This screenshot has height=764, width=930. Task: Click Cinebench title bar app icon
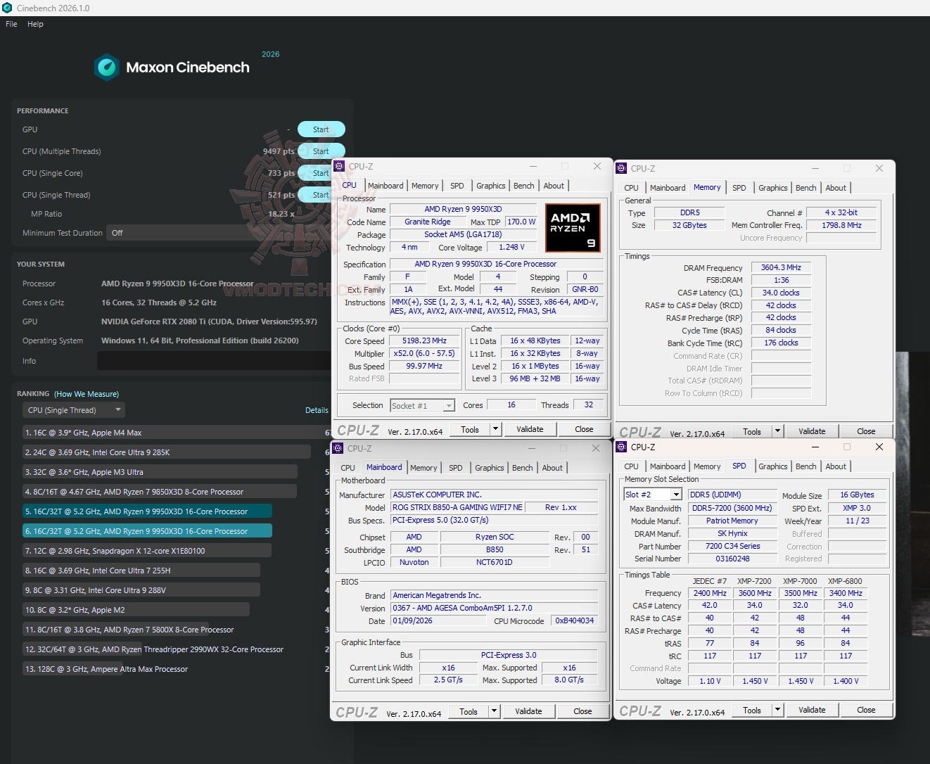[x=7, y=8]
